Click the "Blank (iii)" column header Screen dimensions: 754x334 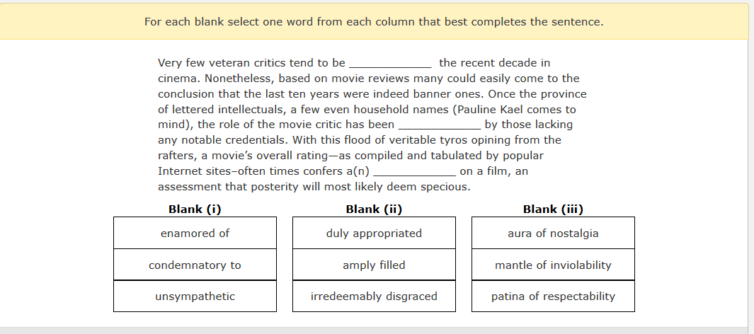[553, 209]
